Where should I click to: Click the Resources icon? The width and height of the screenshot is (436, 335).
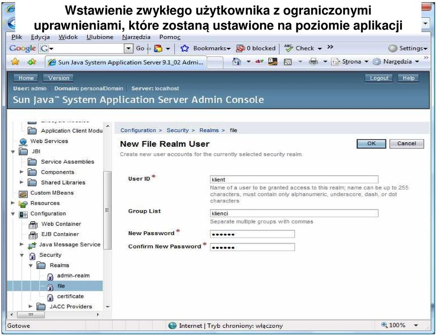[x=23, y=204]
